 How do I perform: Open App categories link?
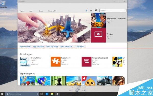(x=39, y=47)
